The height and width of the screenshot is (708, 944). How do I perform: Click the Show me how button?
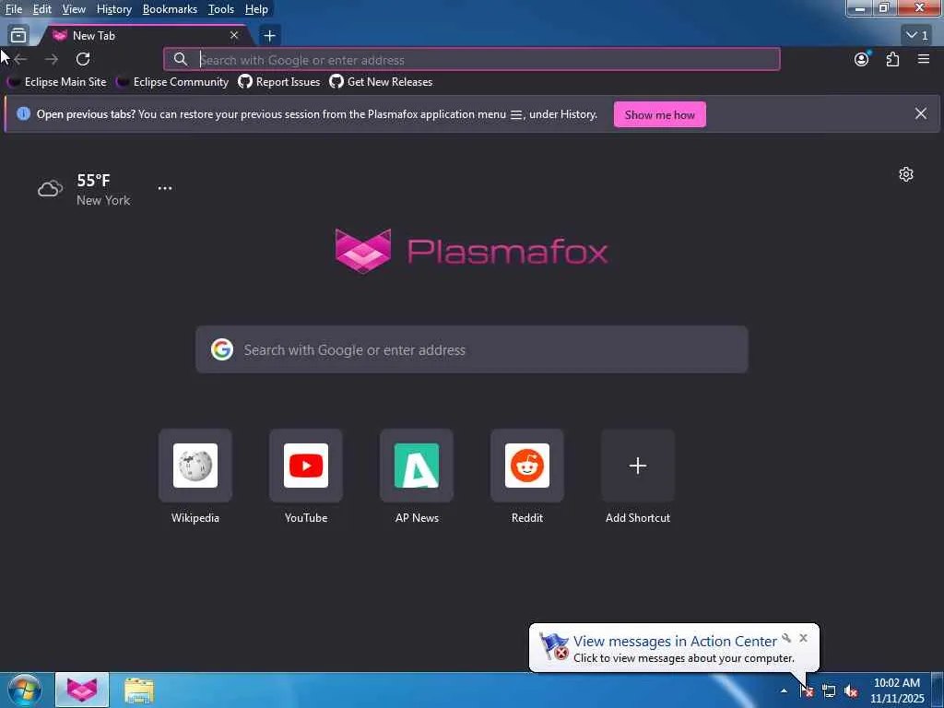[659, 114]
